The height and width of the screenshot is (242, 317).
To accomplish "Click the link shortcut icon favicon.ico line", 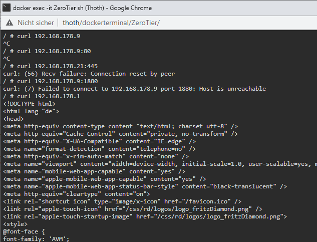I will (122, 201).
